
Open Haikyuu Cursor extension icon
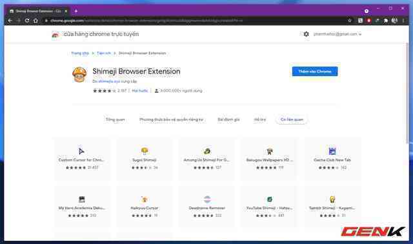(145, 199)
